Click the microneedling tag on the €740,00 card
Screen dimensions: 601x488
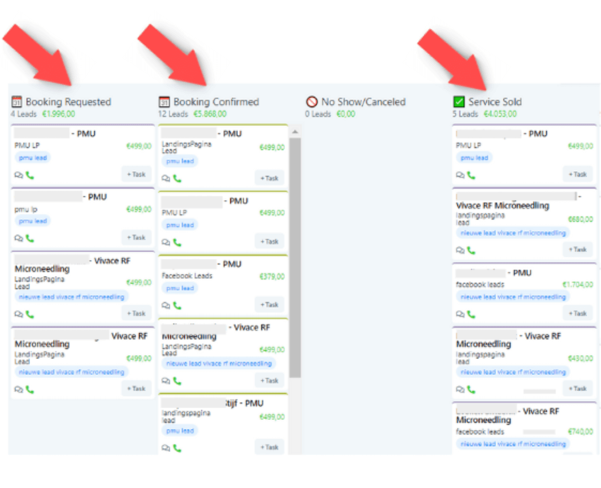coord(513,443)
